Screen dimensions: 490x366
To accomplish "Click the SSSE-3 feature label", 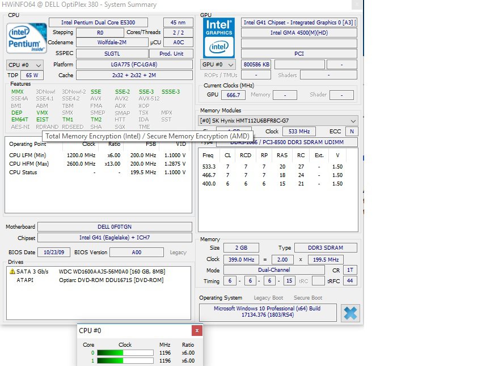I will tap(171, 91).
